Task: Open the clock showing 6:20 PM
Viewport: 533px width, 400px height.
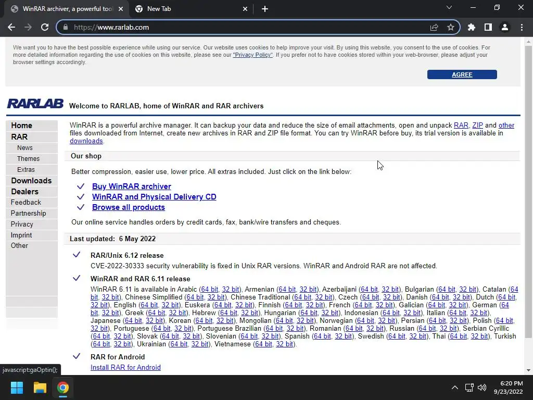Action: pyautogui.click(x=508, y=387)
